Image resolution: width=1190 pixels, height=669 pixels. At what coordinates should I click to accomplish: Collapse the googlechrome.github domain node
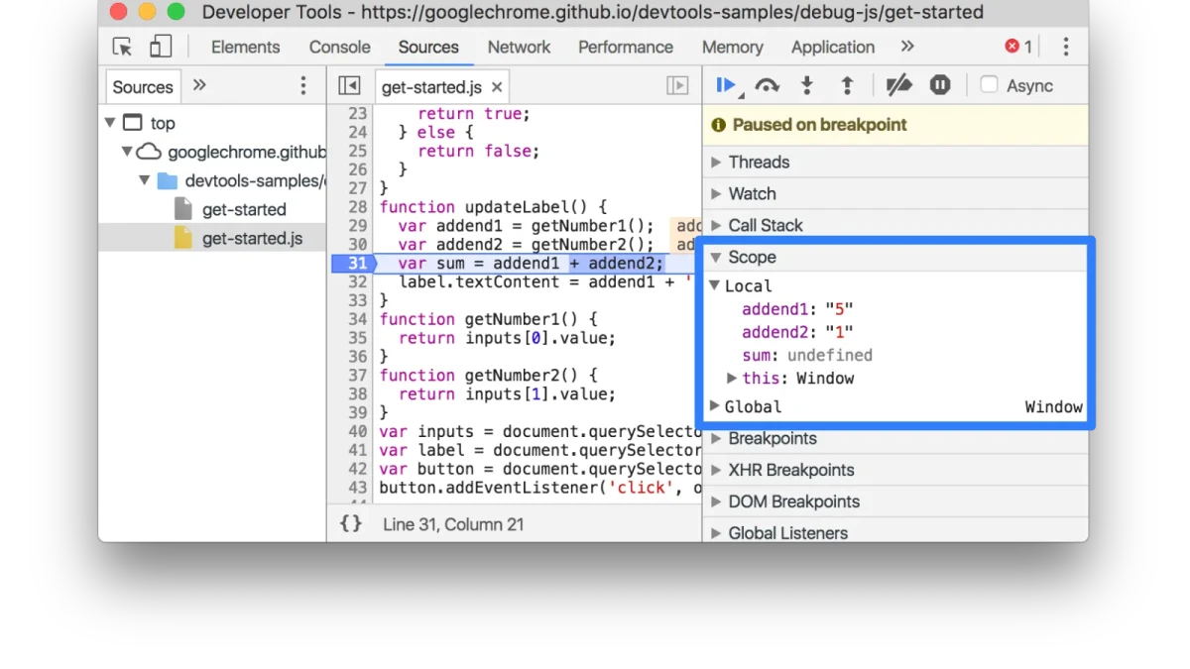coord(127,152)
